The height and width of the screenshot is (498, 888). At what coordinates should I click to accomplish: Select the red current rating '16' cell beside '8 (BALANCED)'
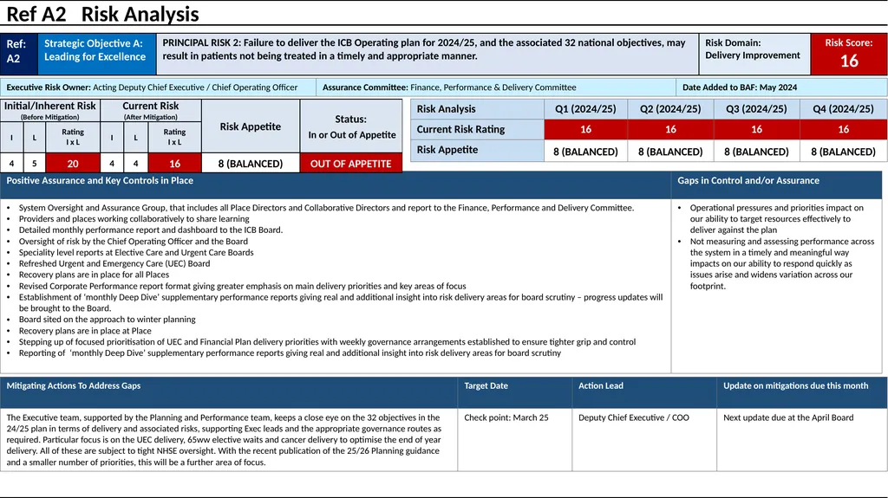tap(174, 163)
